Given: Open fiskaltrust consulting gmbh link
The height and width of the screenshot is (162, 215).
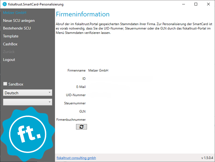Looking at the screenshot, I should click(76, 158).
